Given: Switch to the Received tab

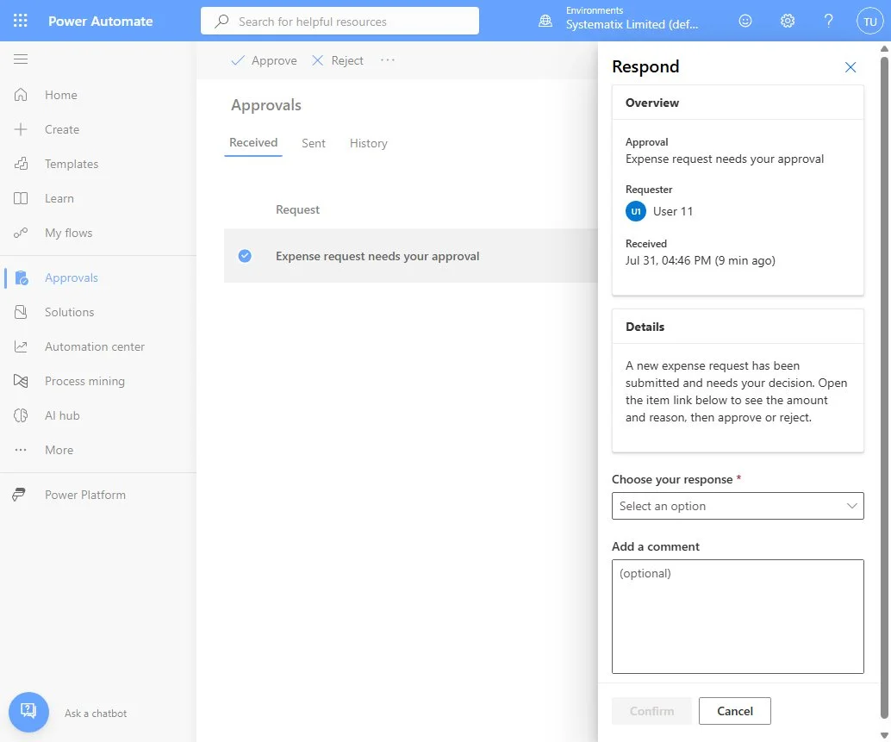Looking at the screenshot, I should tap(253, 142).
